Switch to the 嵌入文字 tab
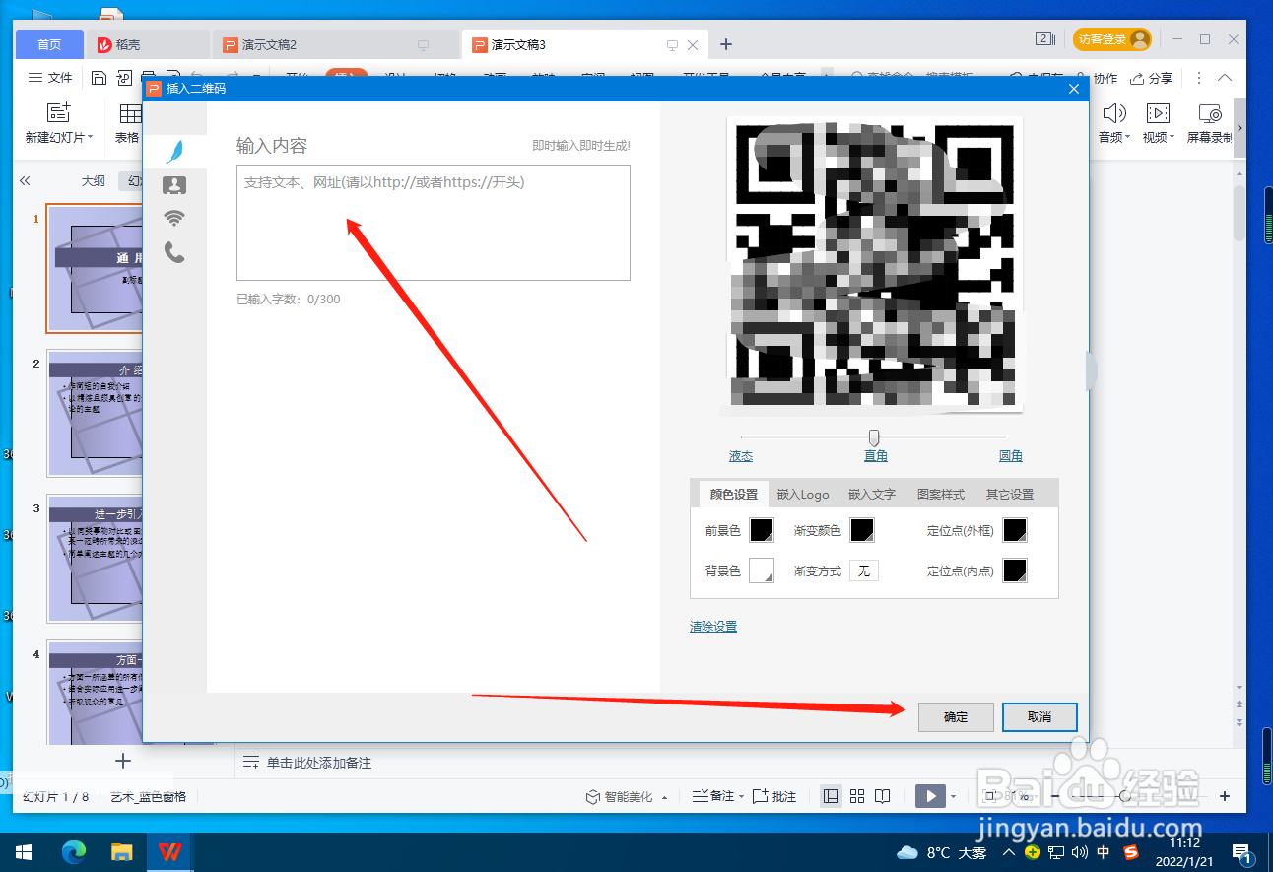The width and height of the screenshot is (1273, 872). [x=871, y=494]
